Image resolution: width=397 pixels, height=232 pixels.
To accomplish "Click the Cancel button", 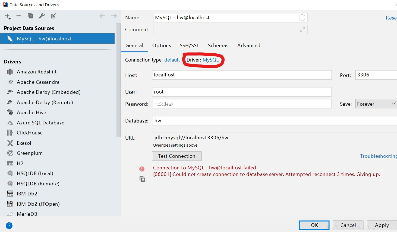I will (x=348, y=225).
